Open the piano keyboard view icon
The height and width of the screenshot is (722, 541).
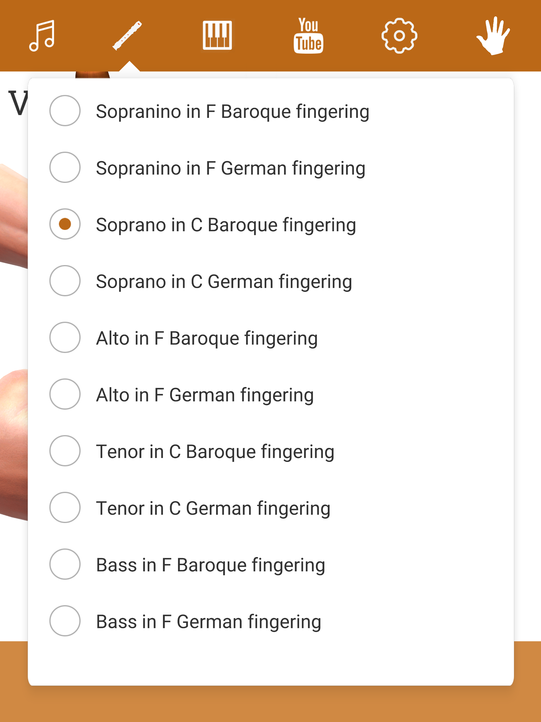[217, 35]
